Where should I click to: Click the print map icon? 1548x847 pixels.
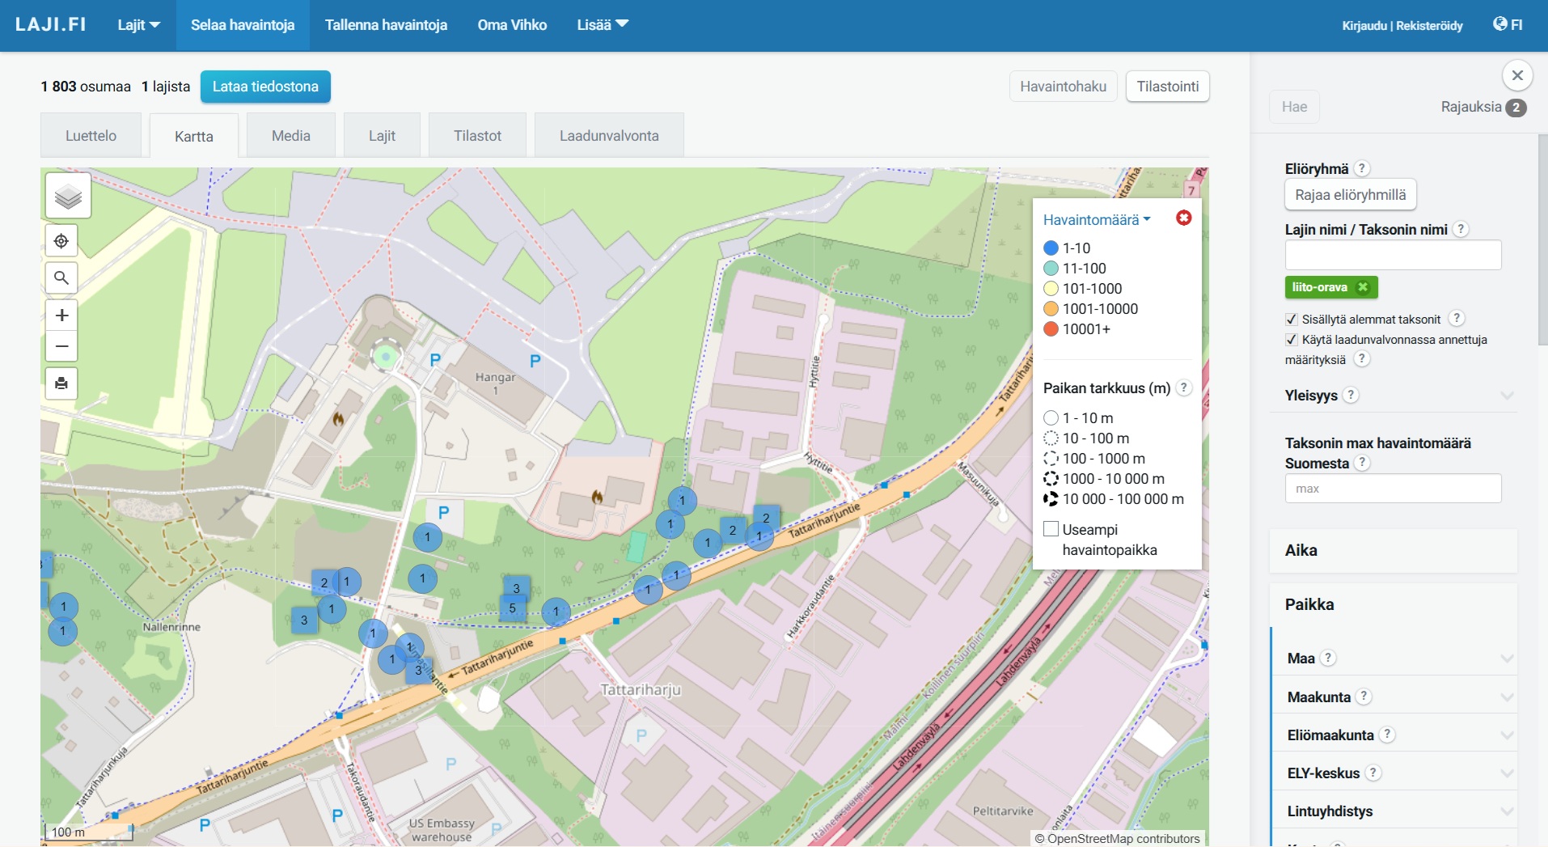coord(61,383)
